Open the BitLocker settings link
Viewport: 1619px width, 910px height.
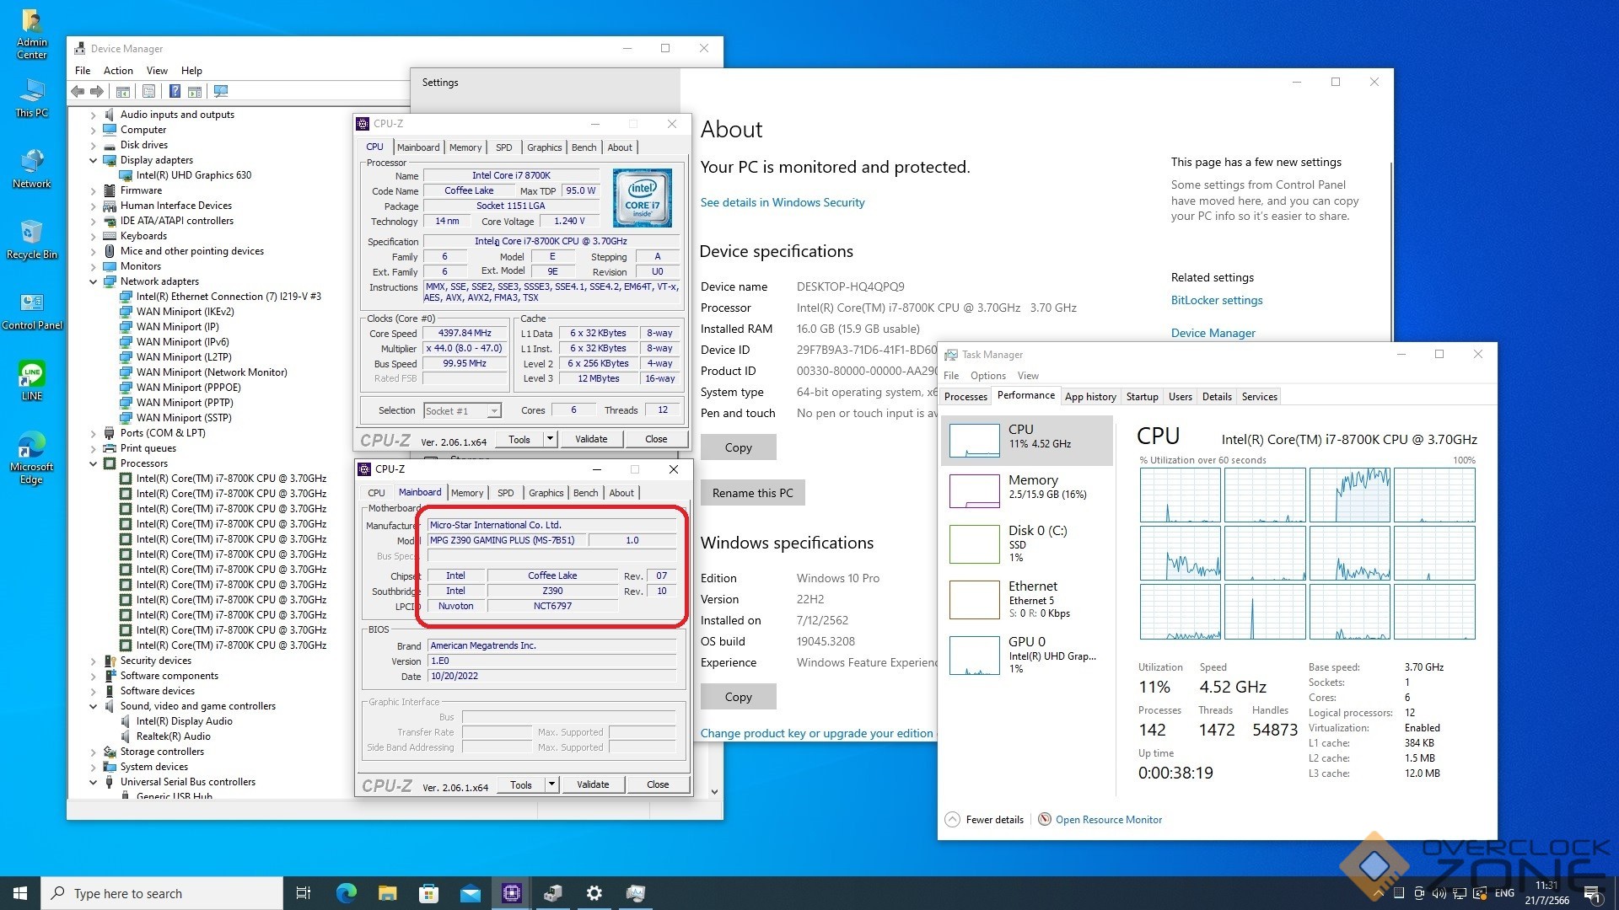tap(1216, 300)
